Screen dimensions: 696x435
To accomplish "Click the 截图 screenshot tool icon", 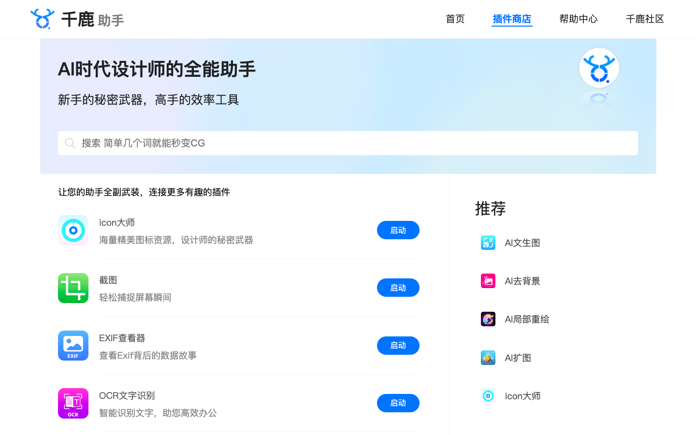I will click(73, 288).
